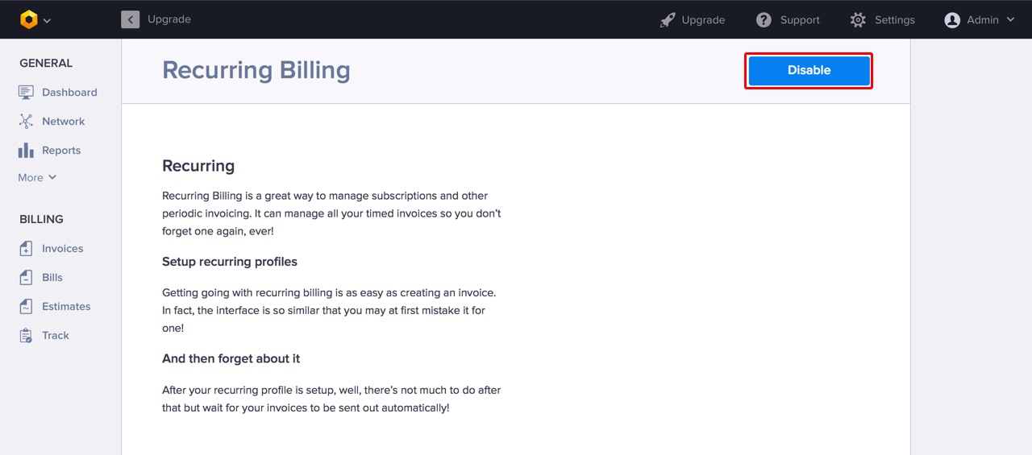Click the Setup recurring profiles heading
1032x455 pixels.
230,262
